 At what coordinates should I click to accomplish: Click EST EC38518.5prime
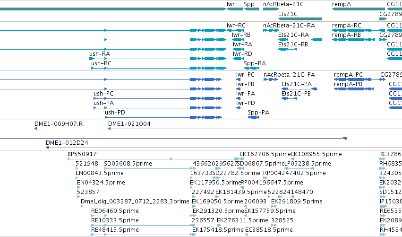[269, 230]
